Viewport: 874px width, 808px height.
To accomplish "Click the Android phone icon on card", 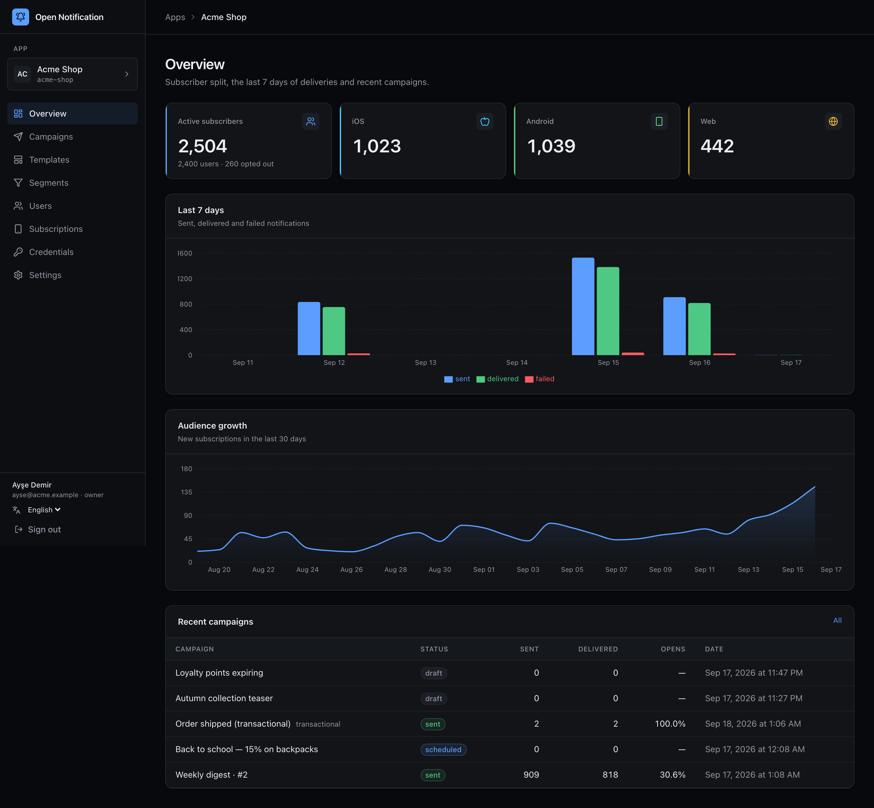I will coord(659,121).
